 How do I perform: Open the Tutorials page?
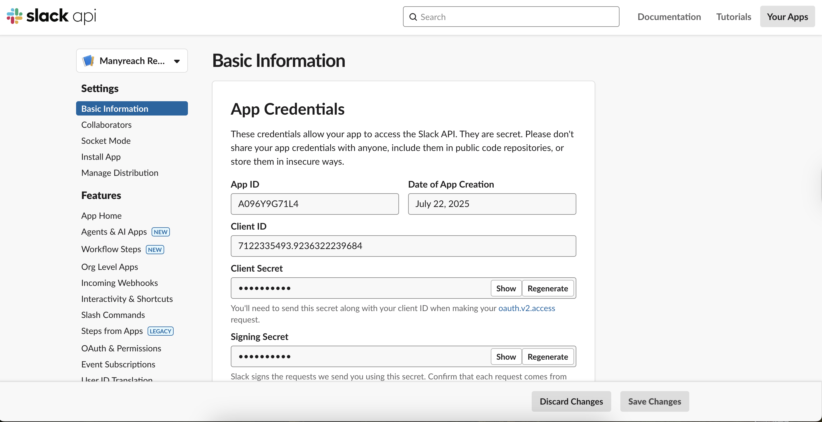pyautogui.click(x=734, y=17)
